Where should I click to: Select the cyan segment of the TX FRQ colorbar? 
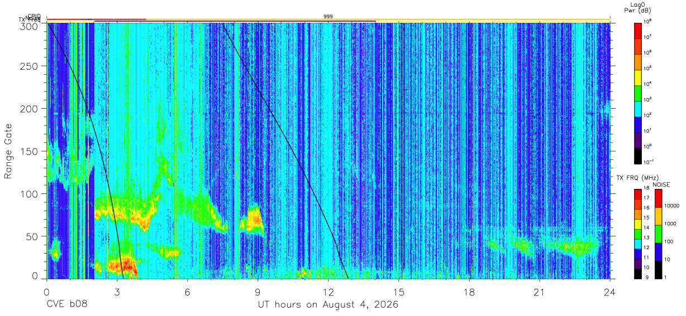pyautogui.click(x=637, y=243)
